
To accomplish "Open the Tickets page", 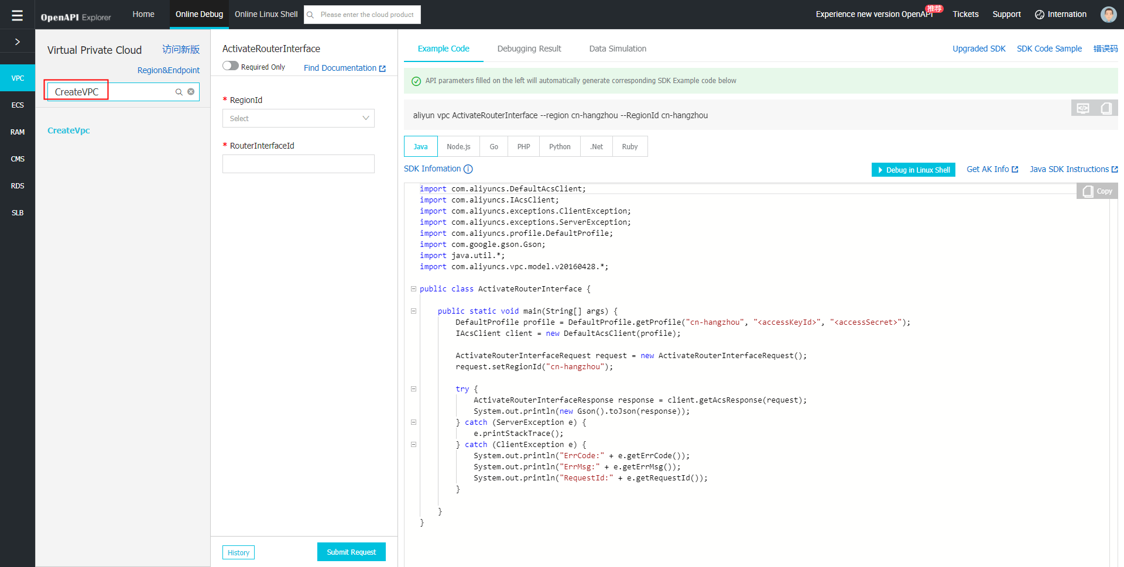I will click(x=965, y=14).
